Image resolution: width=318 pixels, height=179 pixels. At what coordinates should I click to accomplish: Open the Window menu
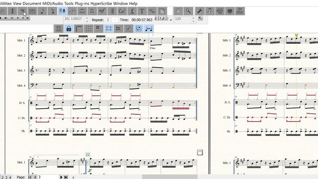[x=120, y=3]
